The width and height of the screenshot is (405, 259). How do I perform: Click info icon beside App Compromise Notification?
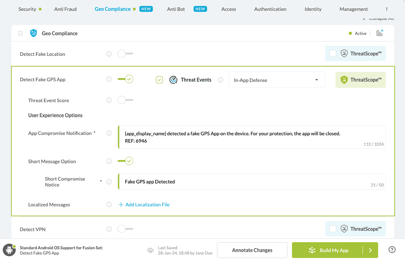point(109,133)
